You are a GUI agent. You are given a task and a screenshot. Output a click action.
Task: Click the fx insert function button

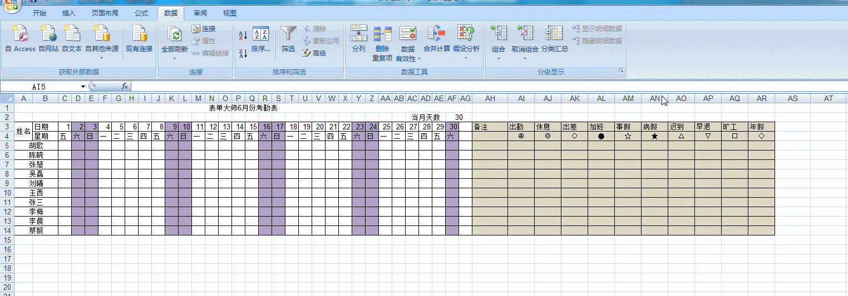tap(125, 86)
